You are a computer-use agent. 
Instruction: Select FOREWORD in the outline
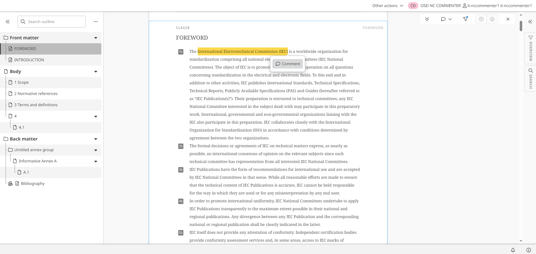coord(51,49)
